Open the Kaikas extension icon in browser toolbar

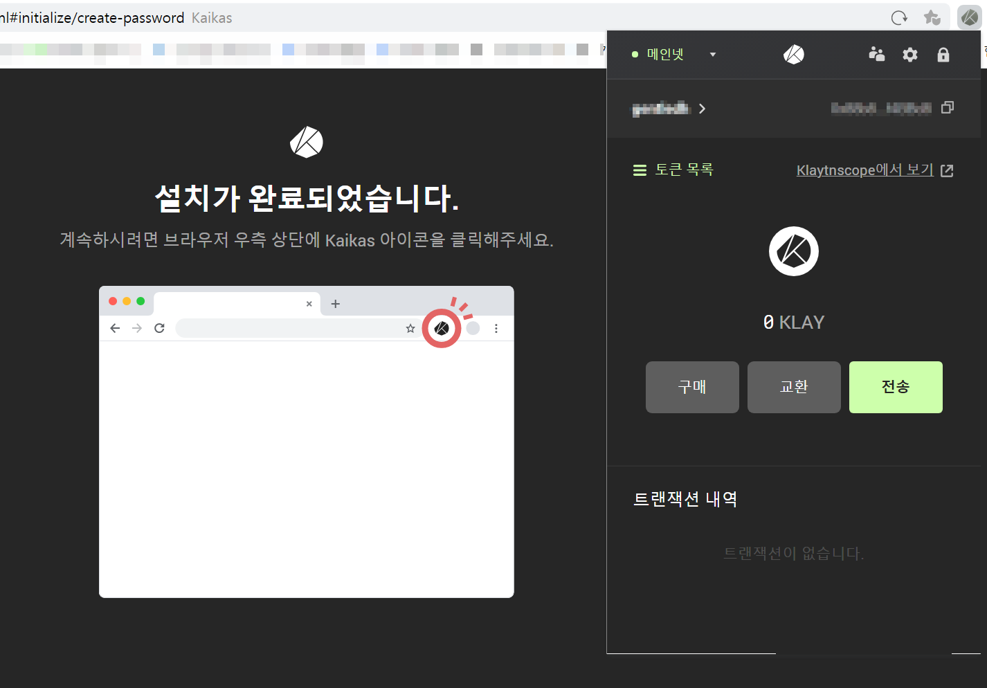[x=970, y=18]
